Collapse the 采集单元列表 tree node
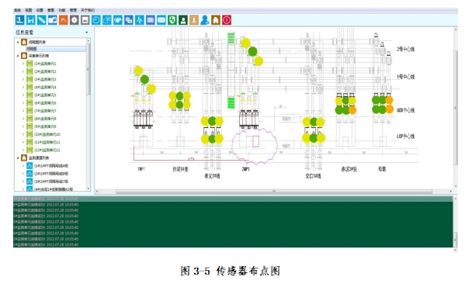The height and width of the screenshot is (284, 472). [18, 56]
